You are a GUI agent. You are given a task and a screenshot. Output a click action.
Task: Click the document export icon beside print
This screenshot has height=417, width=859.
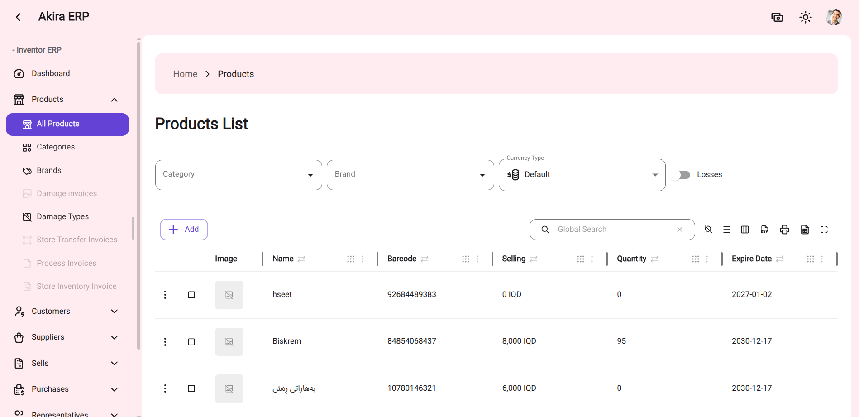pos(805,230)
